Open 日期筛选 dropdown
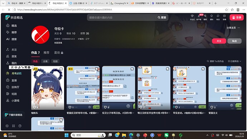The width and height of the screenshot is (247, 139). coord(234,61)
